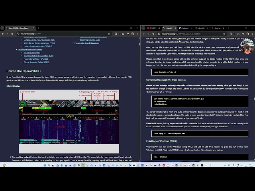Open tab search dropdown in left browser window
Viewport: 255px width, 191px height.
[2, 28]
